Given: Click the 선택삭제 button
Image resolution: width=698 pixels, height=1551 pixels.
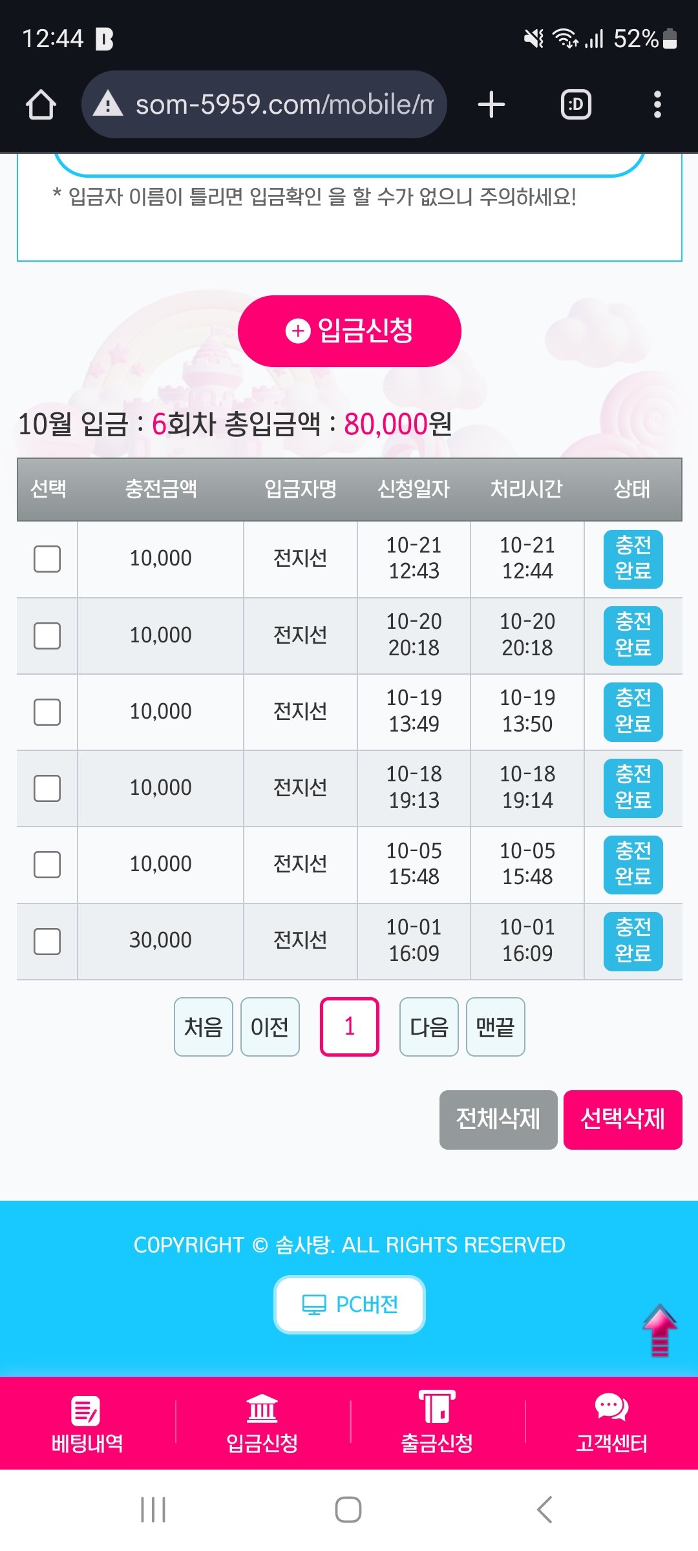Looking at the screenshot, I should pos(622,1119).
